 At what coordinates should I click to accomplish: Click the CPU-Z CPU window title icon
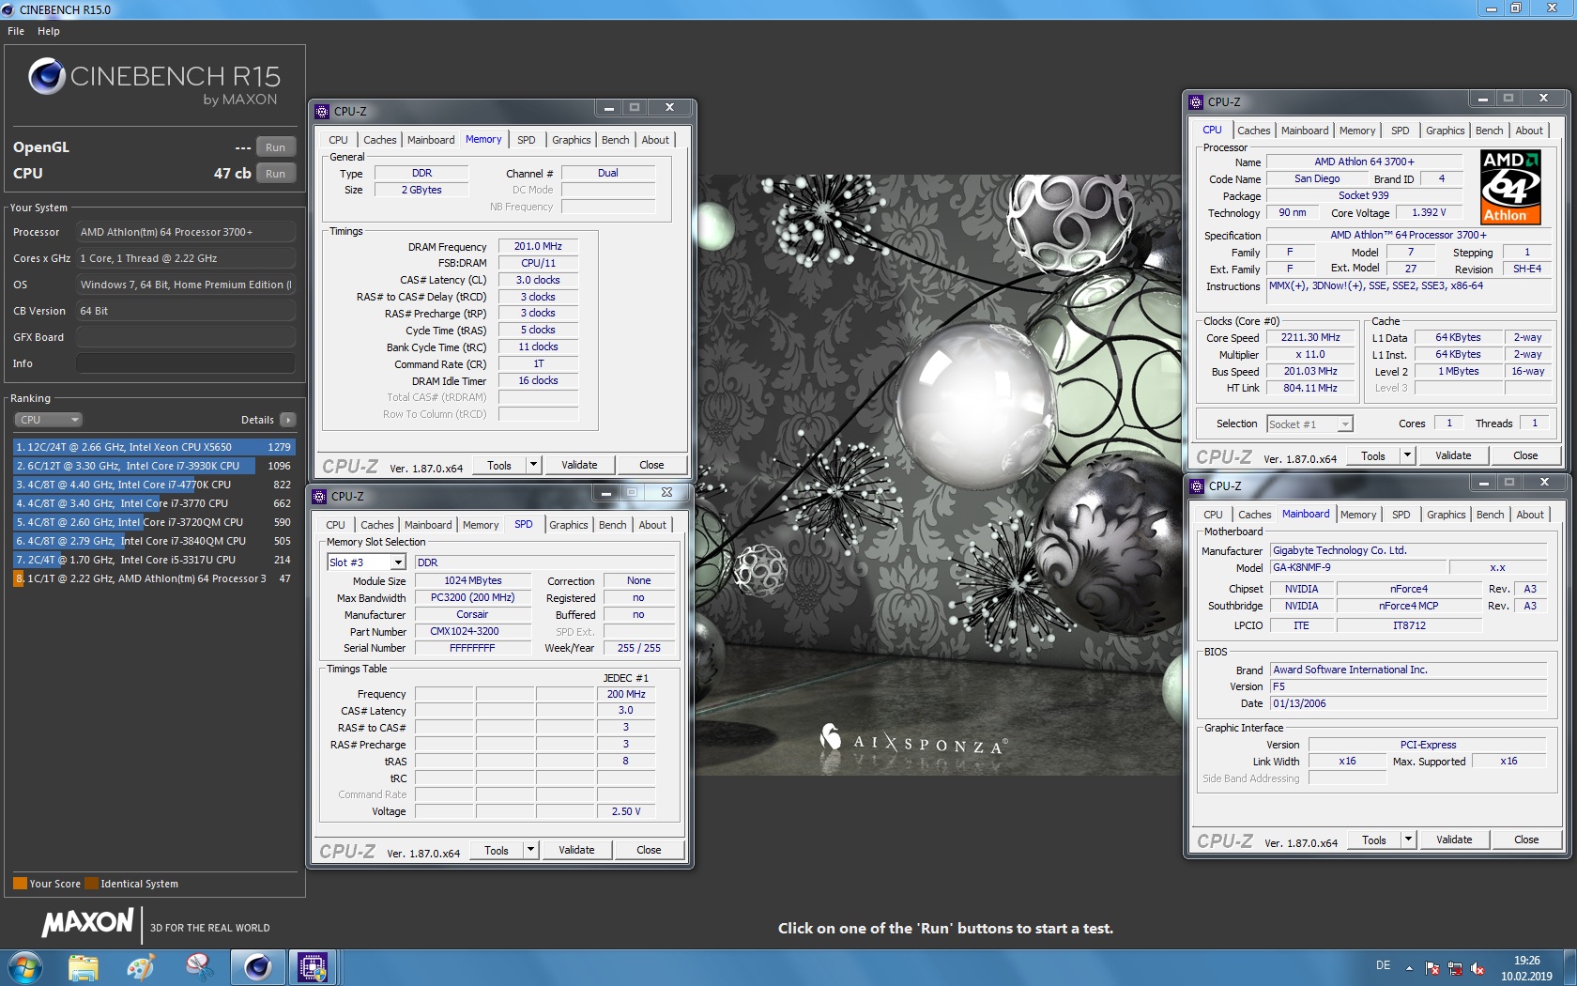pyautogui.click(x=1196, y=101)
